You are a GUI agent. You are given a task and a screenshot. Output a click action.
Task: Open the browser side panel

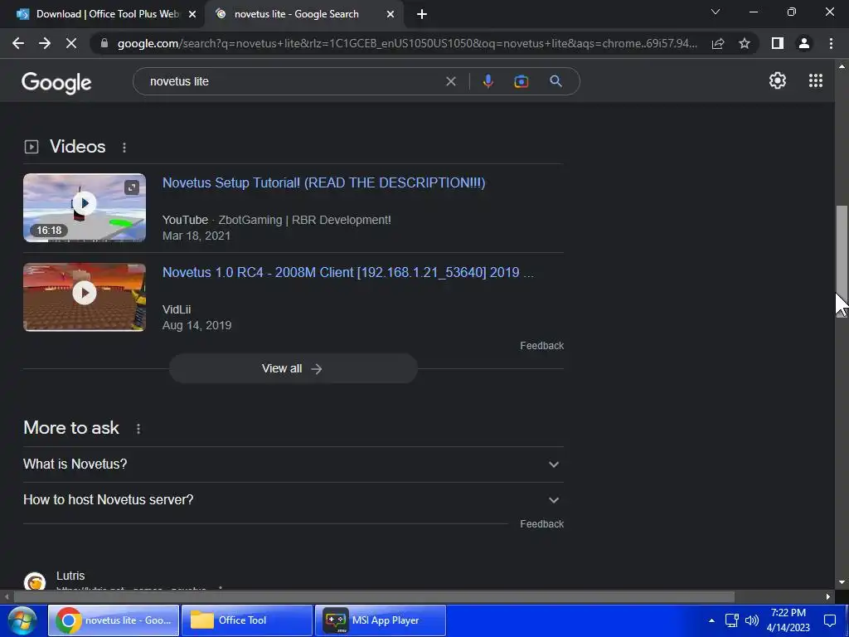click(778, 43)
